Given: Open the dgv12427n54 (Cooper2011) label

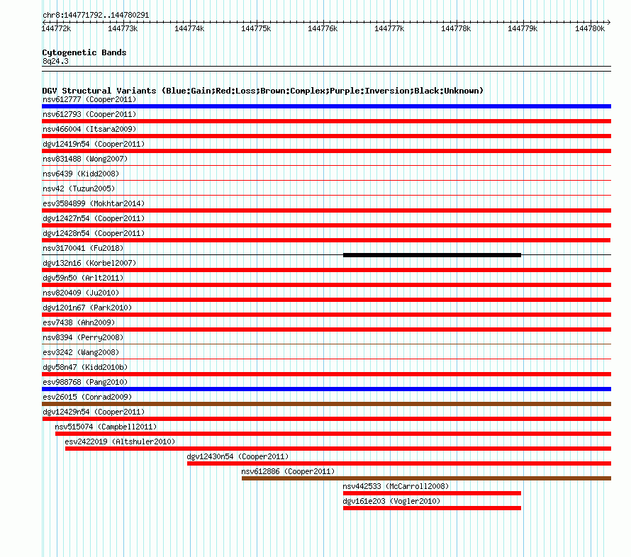Looking at the screenshot, I should [x=94, y=218].
